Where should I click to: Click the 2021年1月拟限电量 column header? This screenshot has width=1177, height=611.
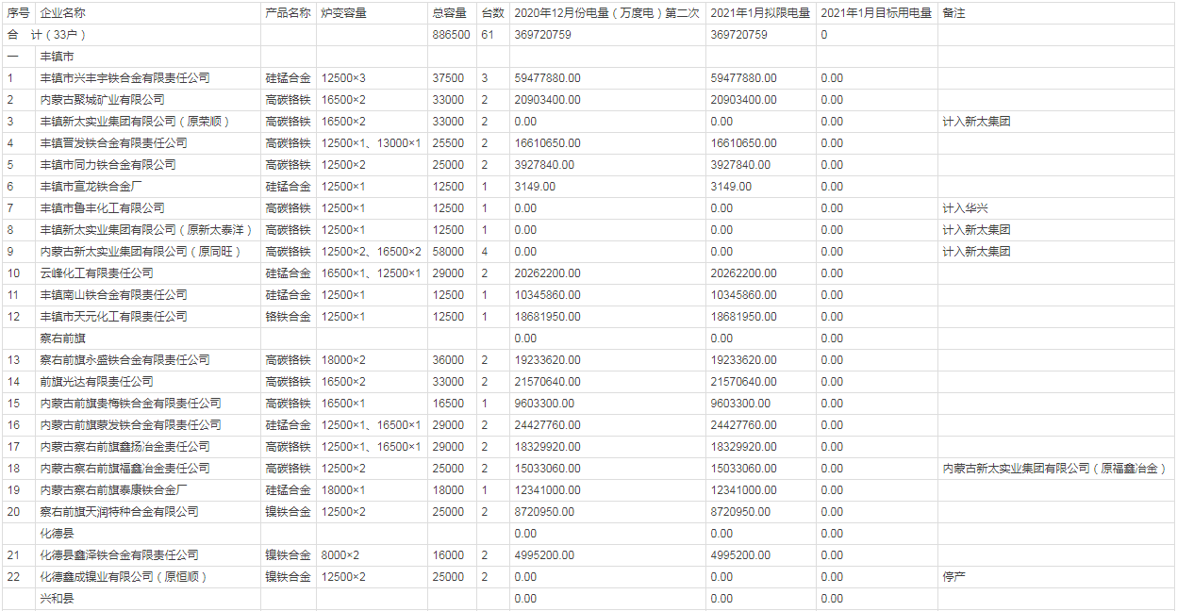pyautogui.click(x=760, y=13)
